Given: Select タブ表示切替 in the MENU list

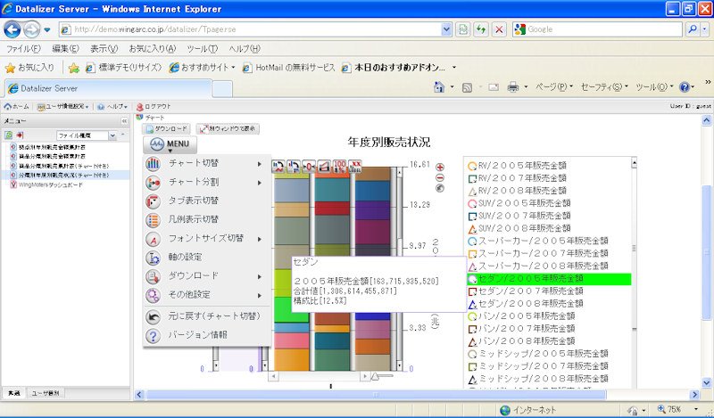Looking at the screenshot, I should 207,201.
